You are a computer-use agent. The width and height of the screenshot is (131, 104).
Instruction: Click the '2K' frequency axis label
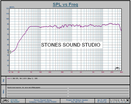(x=81, y=72)
